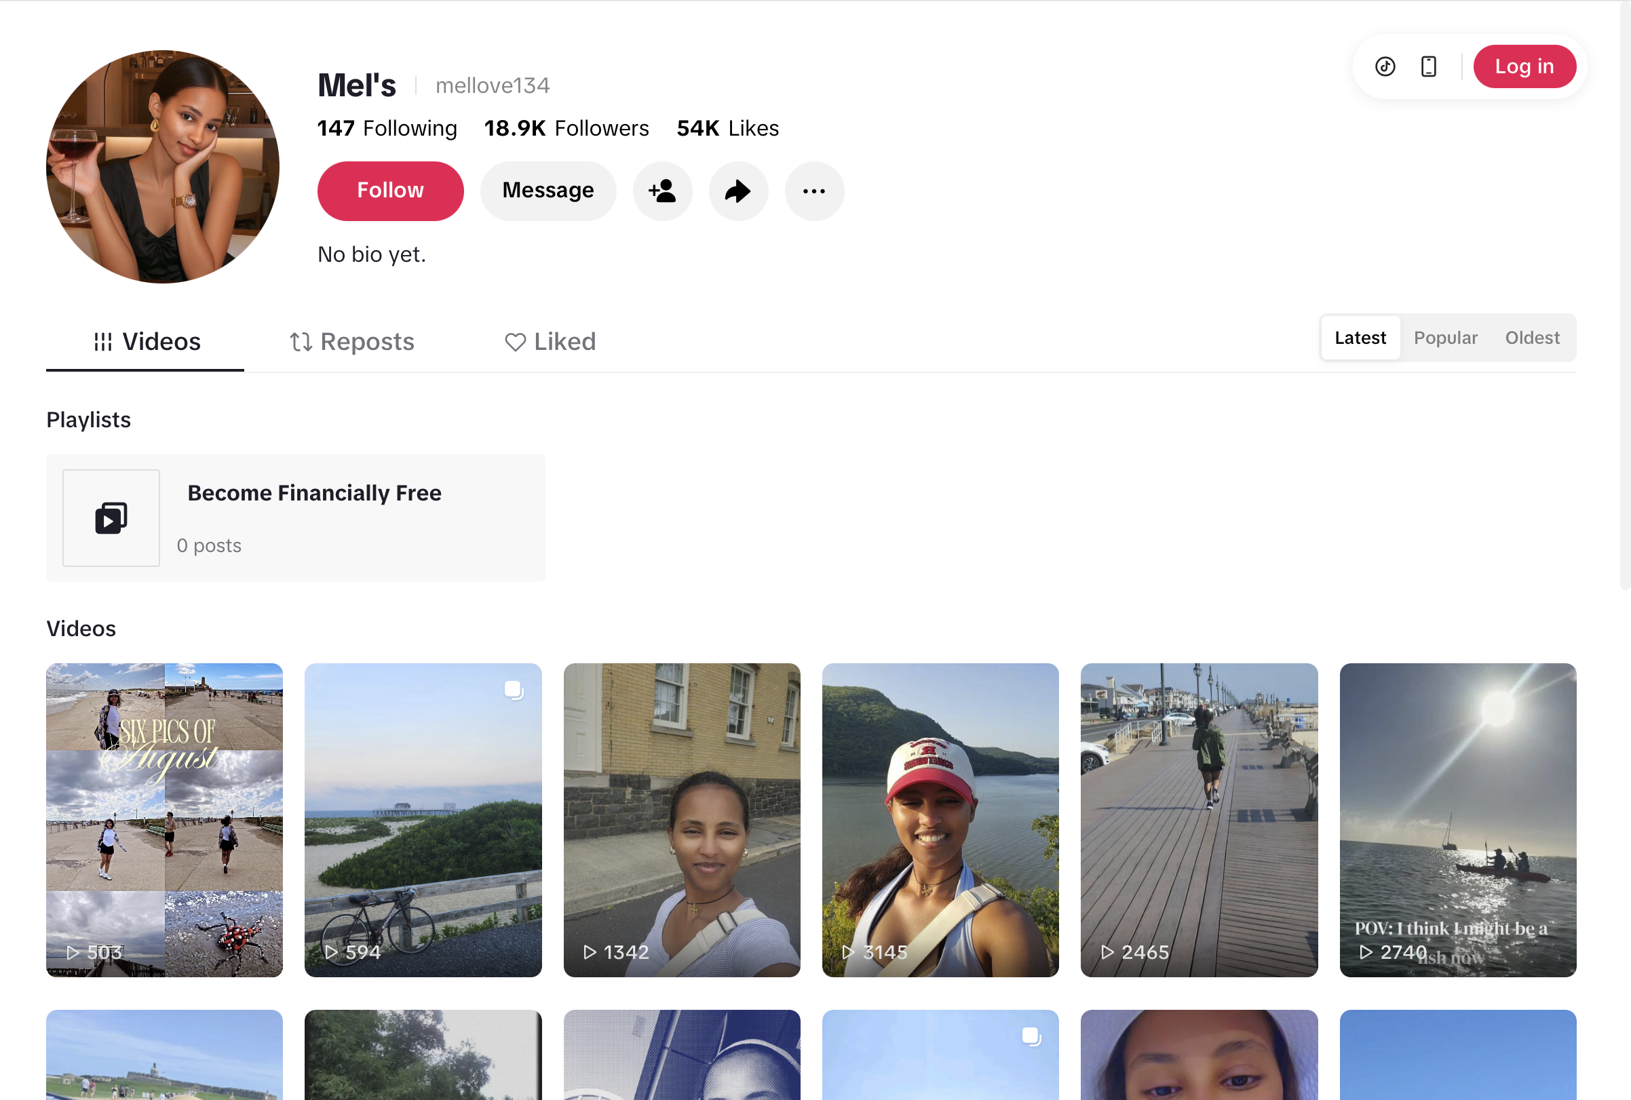Click the Playlists section heading
This screenshot has width=1631, height=1100.
(x=88, y=420)
